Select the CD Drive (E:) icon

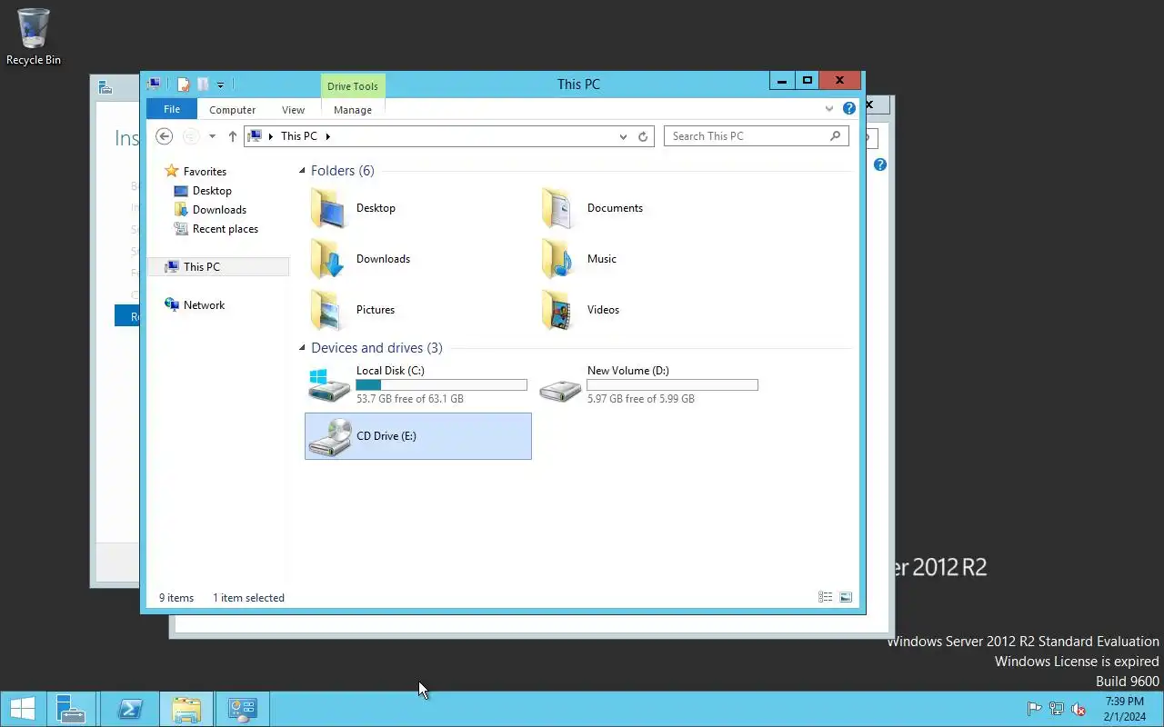(x=329, y=436)
